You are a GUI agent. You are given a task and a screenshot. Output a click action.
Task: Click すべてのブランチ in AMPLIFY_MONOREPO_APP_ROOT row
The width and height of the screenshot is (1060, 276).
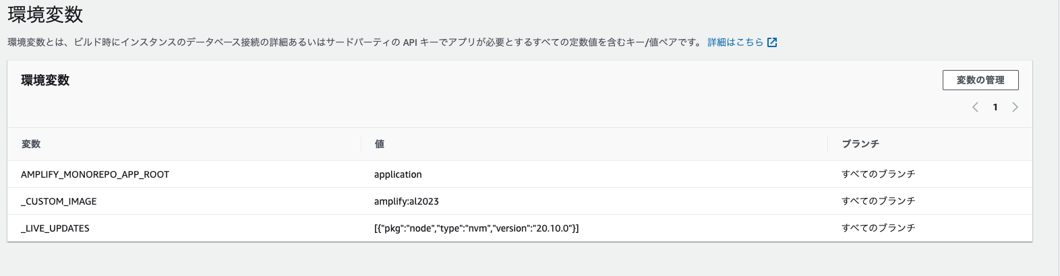tap(879, 174)
